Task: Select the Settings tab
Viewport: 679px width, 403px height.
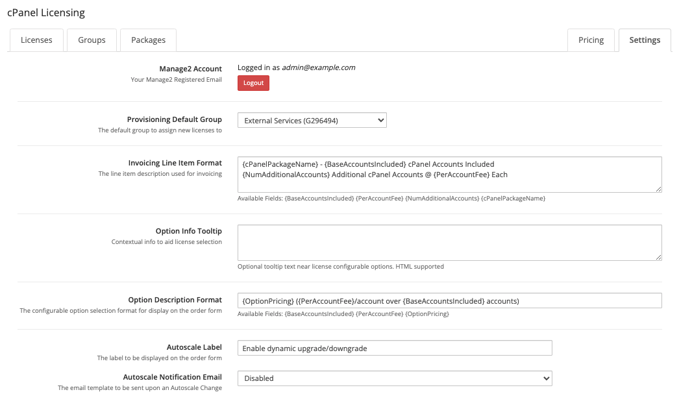Action: click(x=645, y=40)
